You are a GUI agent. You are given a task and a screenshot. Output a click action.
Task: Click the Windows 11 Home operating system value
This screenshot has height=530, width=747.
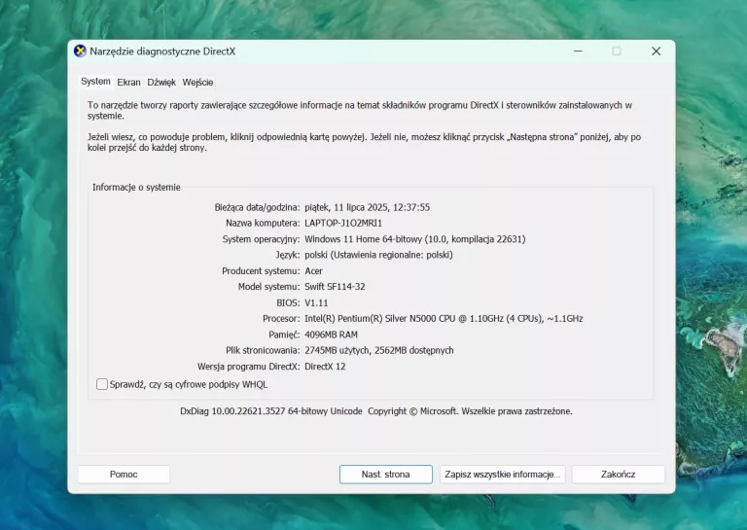[415, 239]
